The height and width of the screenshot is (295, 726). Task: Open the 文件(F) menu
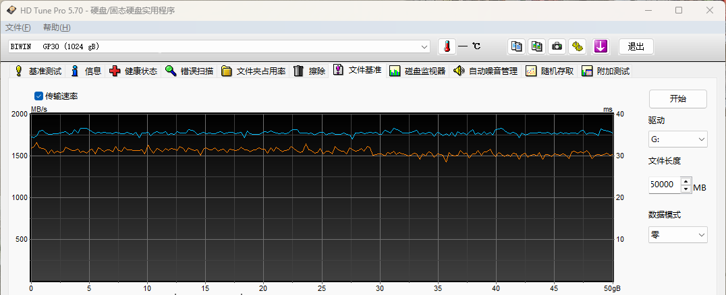[x=18, y=28]
